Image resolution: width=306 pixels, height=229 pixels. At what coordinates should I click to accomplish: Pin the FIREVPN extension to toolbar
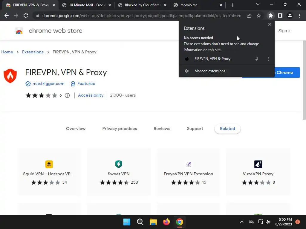point(257,59)
